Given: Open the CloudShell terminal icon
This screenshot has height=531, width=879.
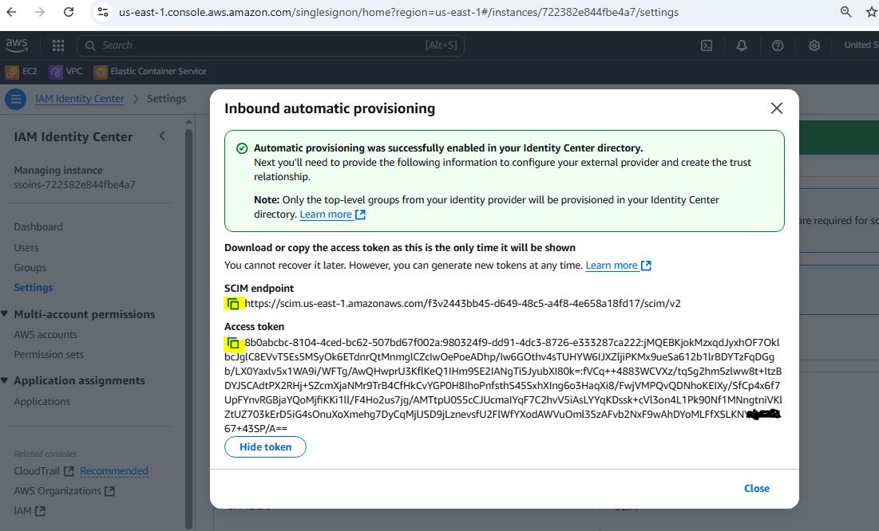Looking at the screenshot, I should (707, 45).
